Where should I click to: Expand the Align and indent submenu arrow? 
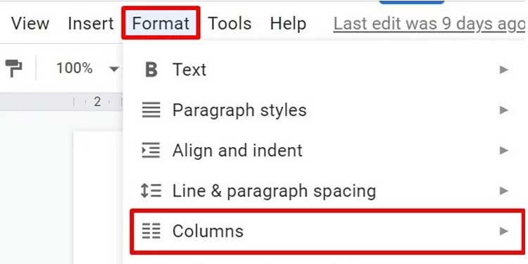click(504, 150)
